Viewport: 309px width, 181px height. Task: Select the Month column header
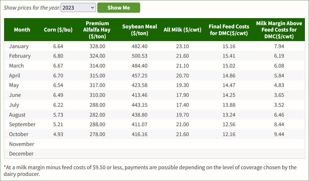pos(22,30)
